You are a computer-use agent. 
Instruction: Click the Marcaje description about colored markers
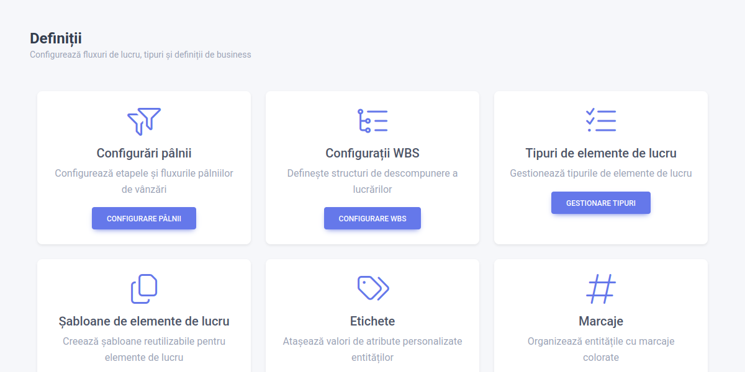601,349
